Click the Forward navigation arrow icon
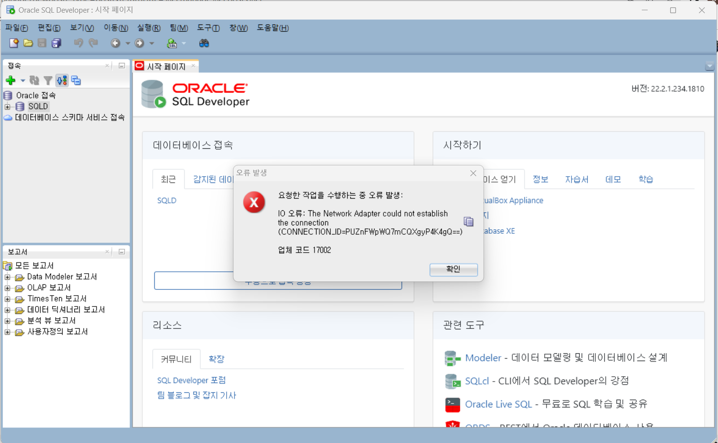 140,43
